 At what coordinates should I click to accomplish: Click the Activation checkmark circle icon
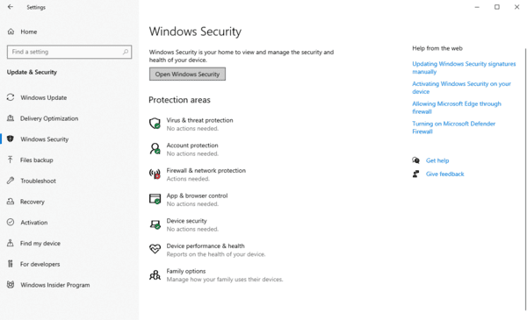(x=11, y=222)
